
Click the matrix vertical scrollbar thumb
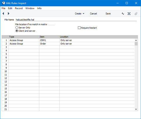point(136,44)
